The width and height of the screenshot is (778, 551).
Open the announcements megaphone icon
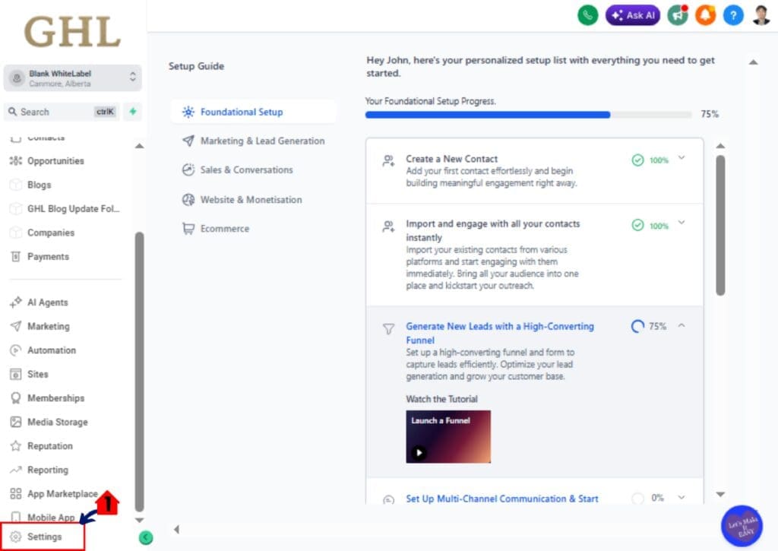[677, 14]
